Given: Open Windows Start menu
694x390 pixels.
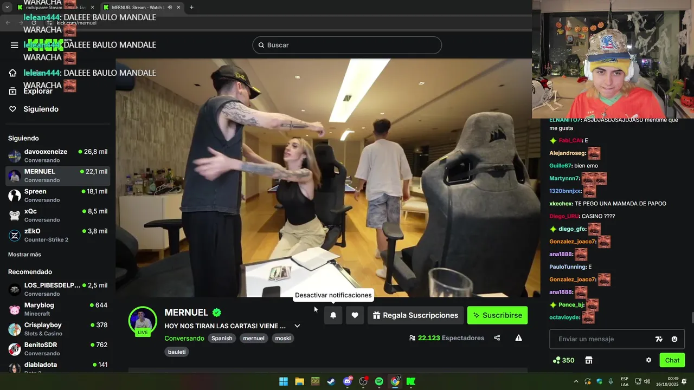Looking at the screenshot, I should (x=283, y=381).
